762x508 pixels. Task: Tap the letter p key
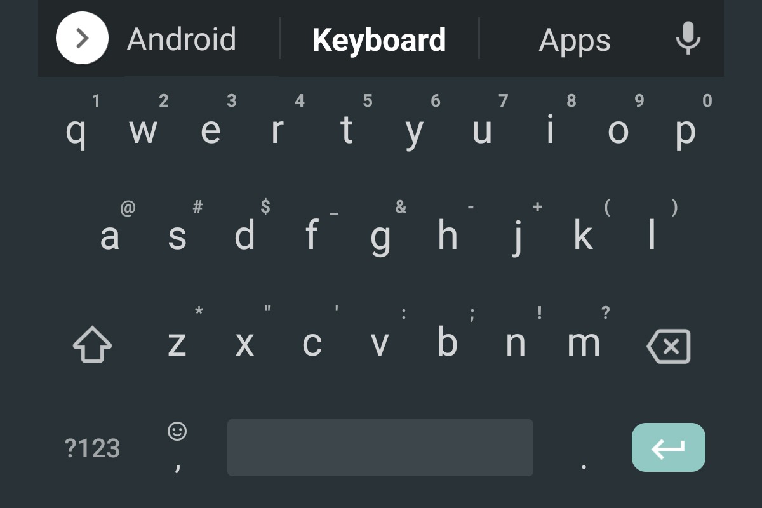click(x=686, y=130)
